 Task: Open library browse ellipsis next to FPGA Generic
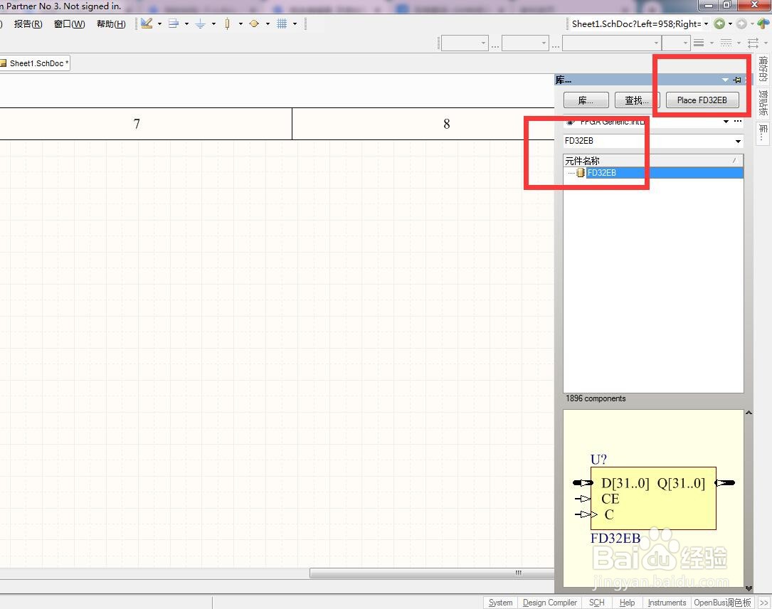pos(738,121)
